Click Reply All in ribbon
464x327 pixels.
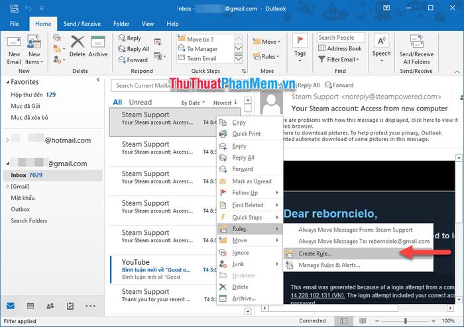134,49
